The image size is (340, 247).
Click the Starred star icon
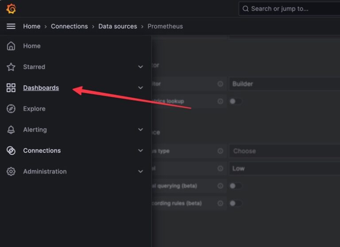tap(11, 67)
